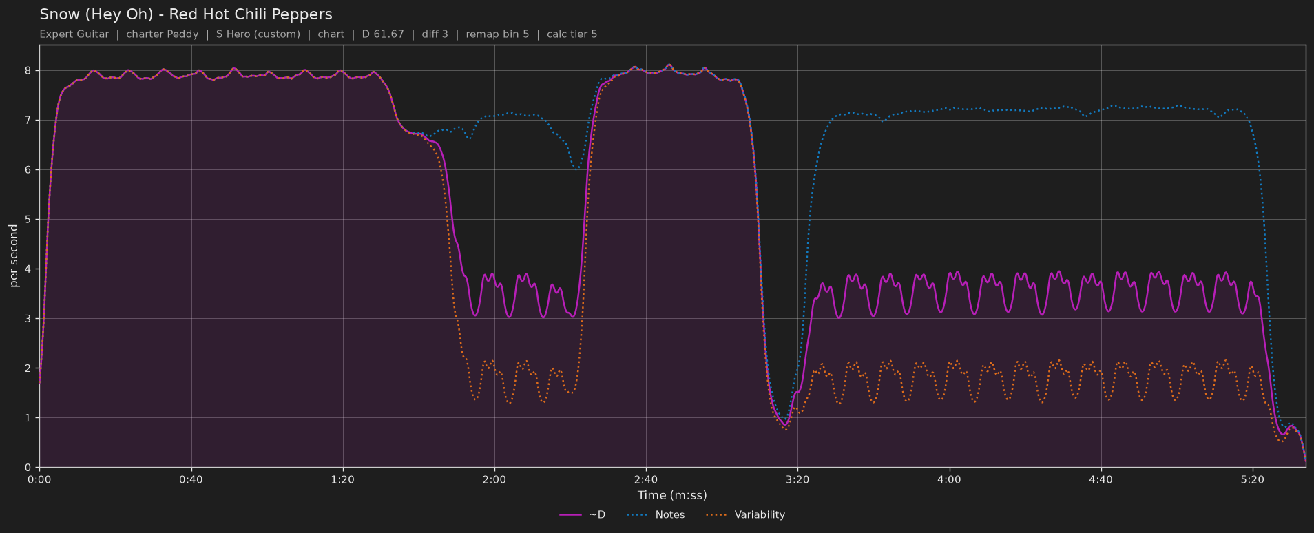The width and height of the screenshot is (1314, 533).
Task: Click the chart title 'Snow (Hey Oh) - Red Hot Chili Peppers'
Action: point(186,14)
